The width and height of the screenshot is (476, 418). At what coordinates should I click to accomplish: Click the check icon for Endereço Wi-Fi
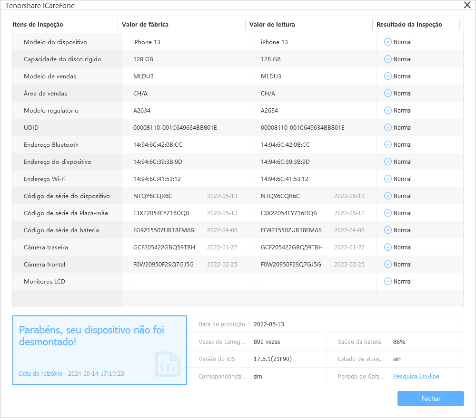[x=387, y=179]
